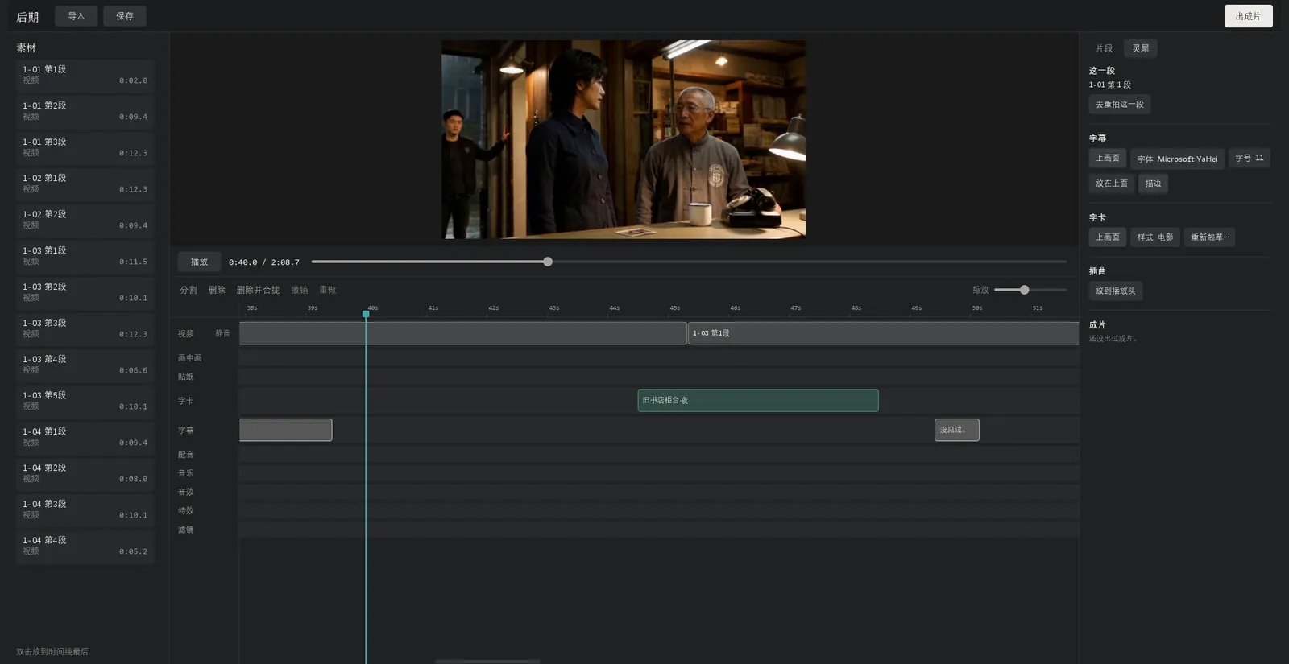Toggle 描边 subtitle outline option
The image size is (1289, 664).
click(x=1154, y=184)
